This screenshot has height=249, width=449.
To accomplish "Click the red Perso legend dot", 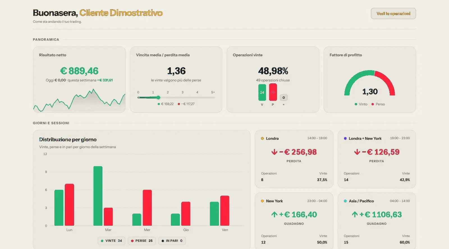I will [x=373, y=104].
